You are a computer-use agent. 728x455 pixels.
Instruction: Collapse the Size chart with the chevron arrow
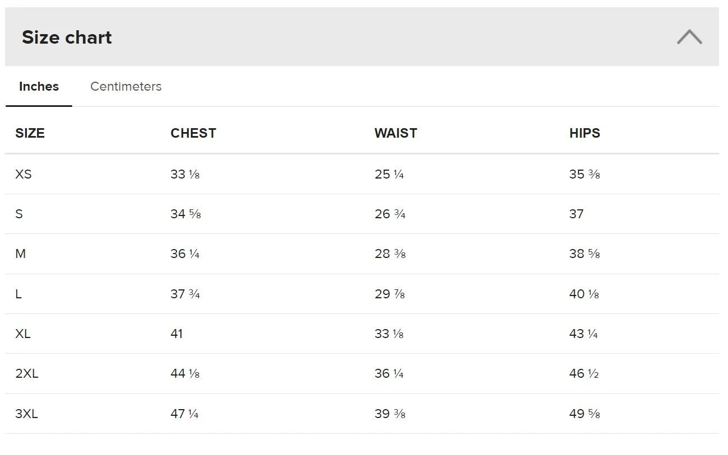pos(689,37)
